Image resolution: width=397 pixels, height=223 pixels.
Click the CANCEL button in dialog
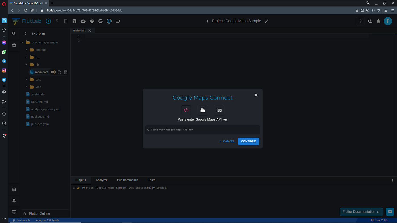tap(227, 141)
